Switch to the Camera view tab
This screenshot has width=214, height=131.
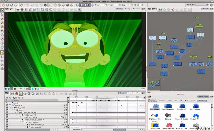[x=119, y=9]
